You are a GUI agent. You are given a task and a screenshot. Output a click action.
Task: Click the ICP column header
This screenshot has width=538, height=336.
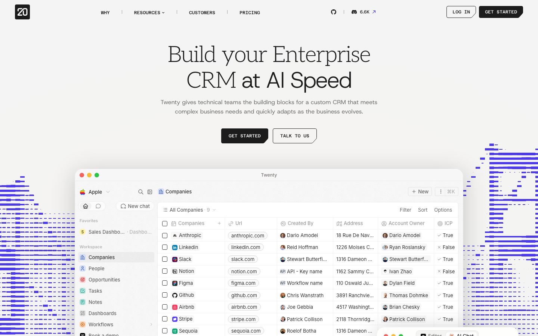coord(446,223)
